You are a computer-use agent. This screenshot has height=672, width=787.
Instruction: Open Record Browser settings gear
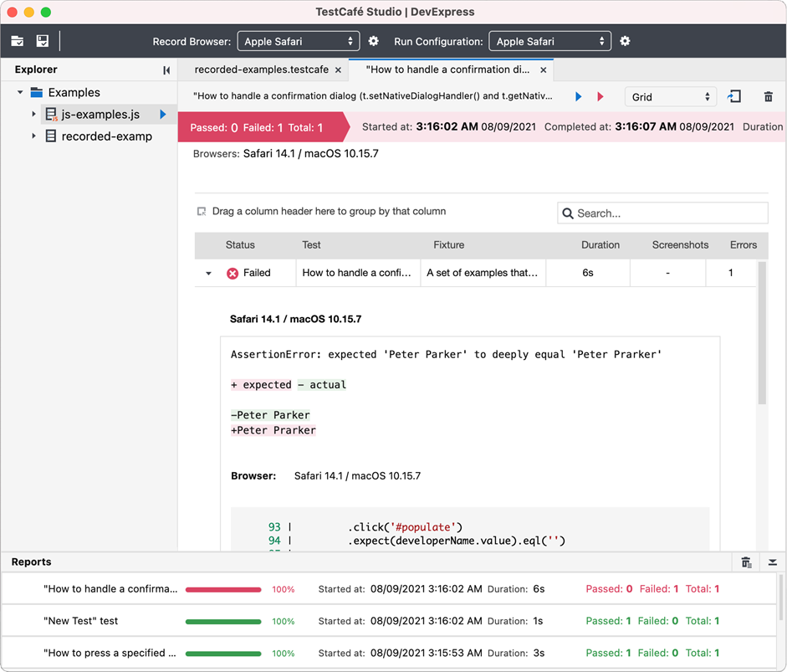pos(373,41)
